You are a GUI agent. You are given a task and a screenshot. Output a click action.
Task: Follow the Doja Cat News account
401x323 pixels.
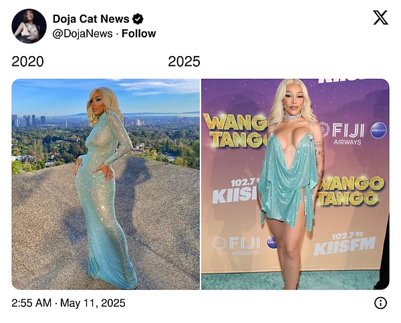(x=138, y=33)
